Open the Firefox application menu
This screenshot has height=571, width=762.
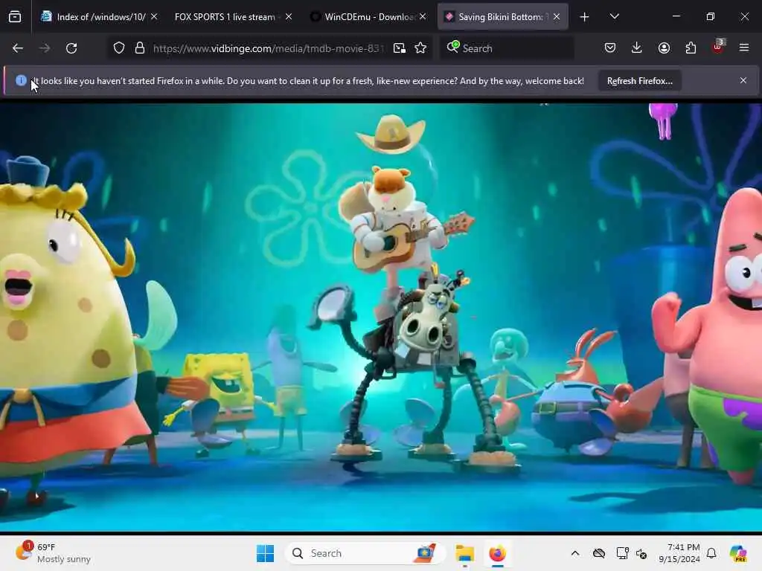(744, 48)
